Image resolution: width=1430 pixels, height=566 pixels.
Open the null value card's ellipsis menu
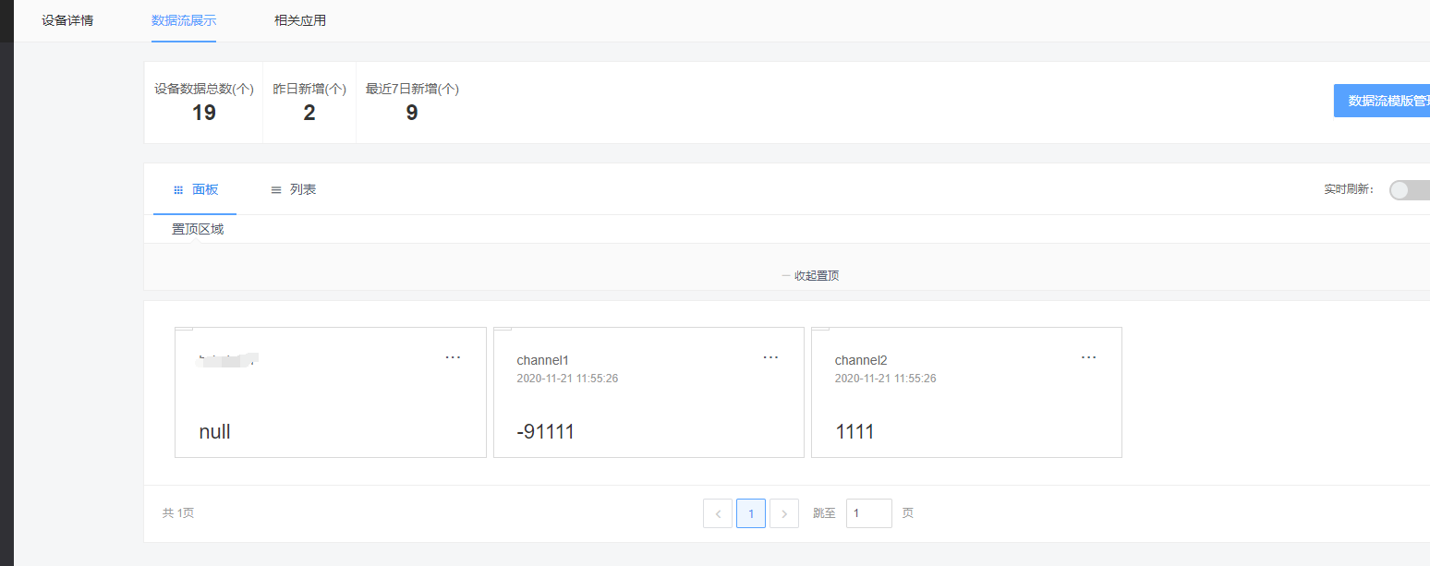[453, 356]
